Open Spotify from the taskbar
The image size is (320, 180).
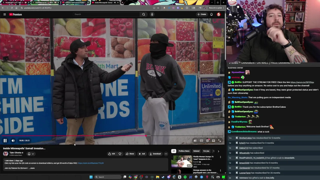pos(185,177)
